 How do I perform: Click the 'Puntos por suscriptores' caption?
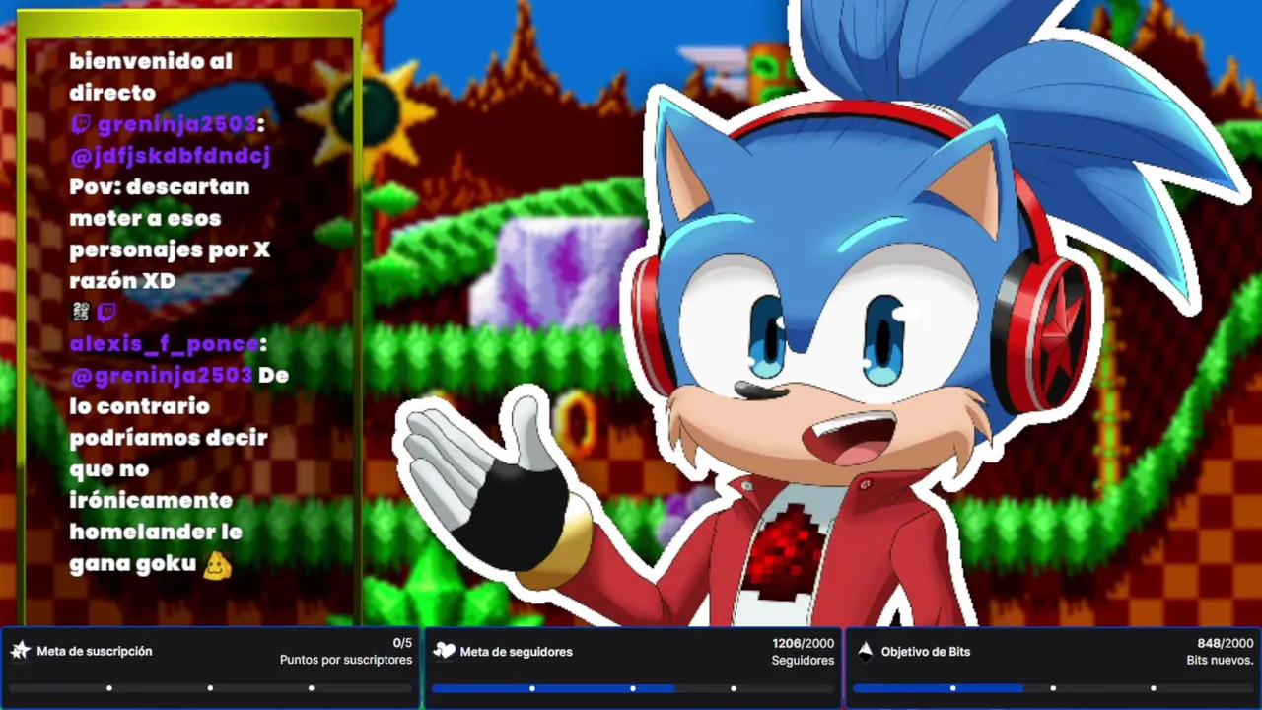(346, 660)
